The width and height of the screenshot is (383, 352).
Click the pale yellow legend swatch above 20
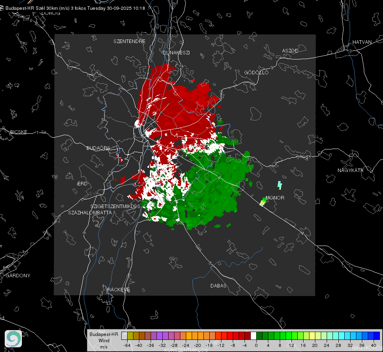pos(313,336)
